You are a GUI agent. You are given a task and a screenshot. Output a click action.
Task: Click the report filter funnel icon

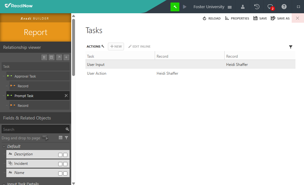(291, 47)
